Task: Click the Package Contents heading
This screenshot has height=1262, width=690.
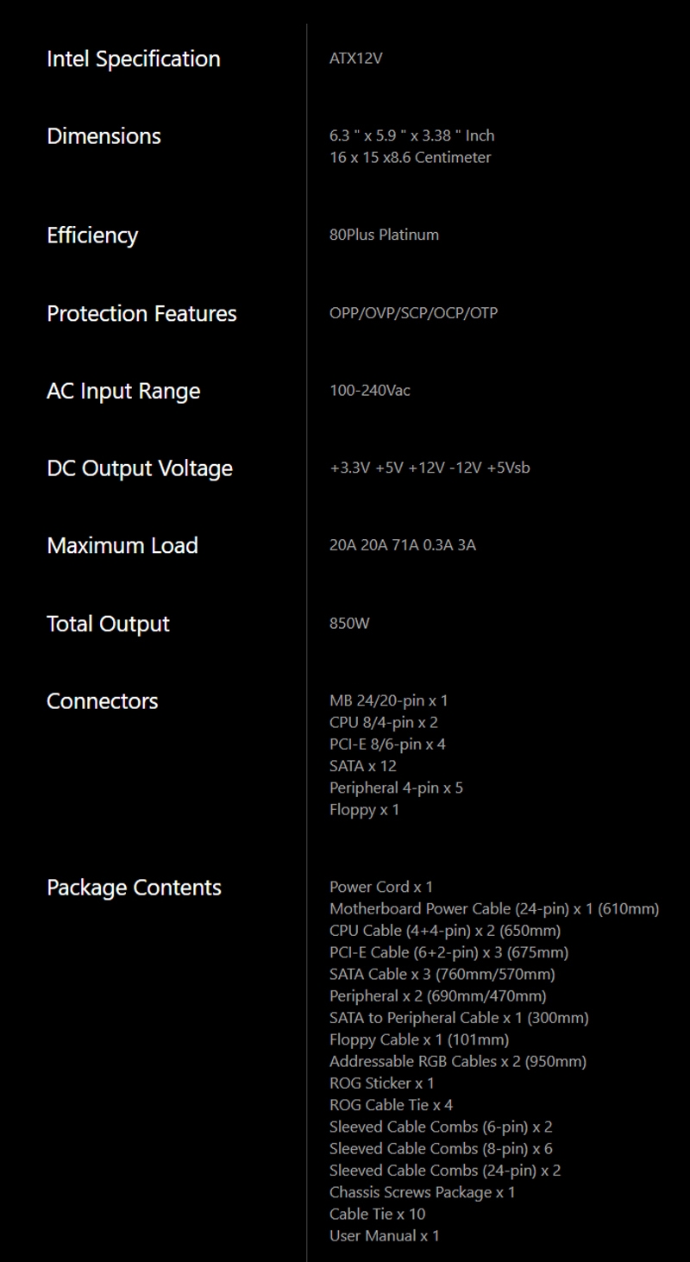Action: point(134,888)
